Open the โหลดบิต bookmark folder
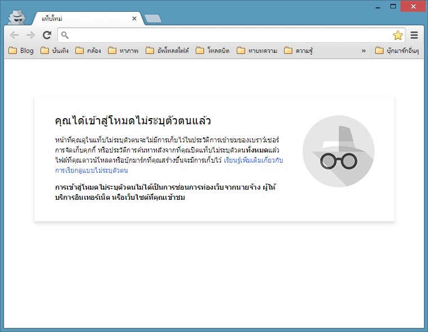428x332 pixels. point(213,51)
